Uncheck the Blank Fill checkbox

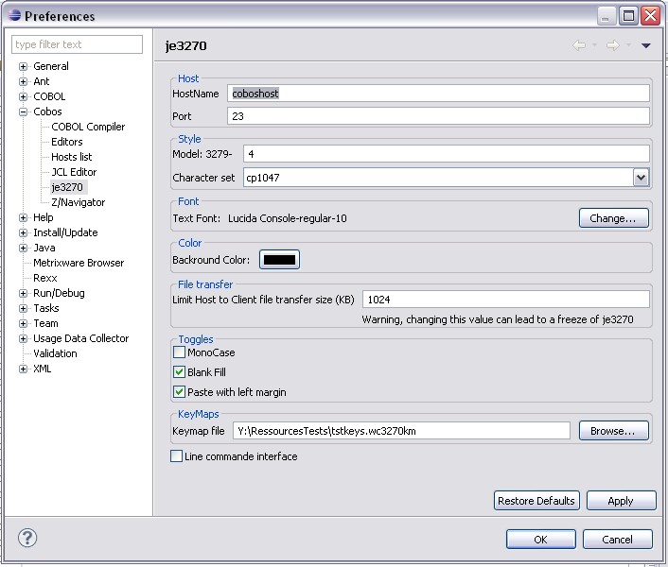[180, 371]
